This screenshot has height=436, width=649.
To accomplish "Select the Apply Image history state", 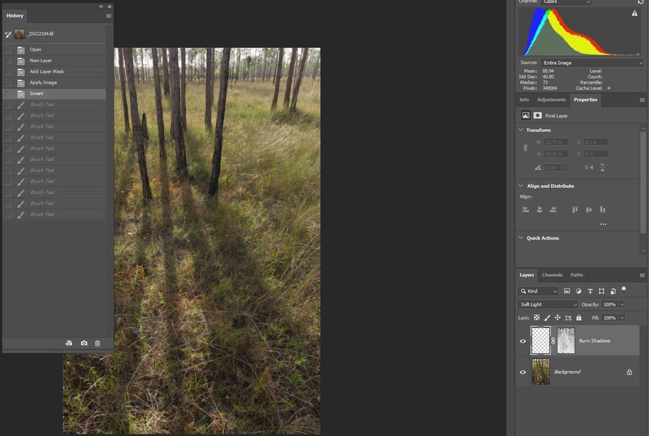I will (55, 83).
